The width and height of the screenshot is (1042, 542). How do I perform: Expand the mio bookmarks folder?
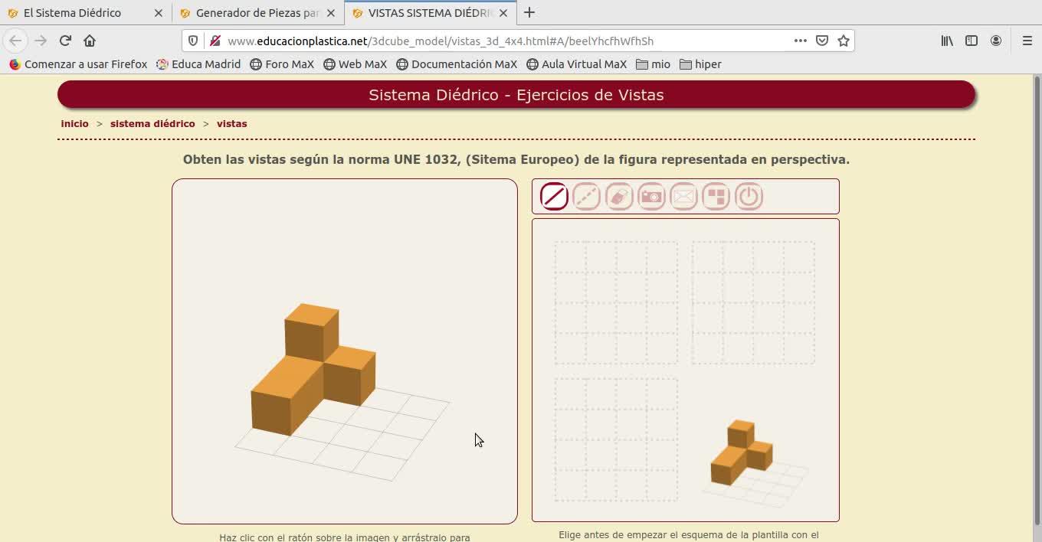[653, 64]
